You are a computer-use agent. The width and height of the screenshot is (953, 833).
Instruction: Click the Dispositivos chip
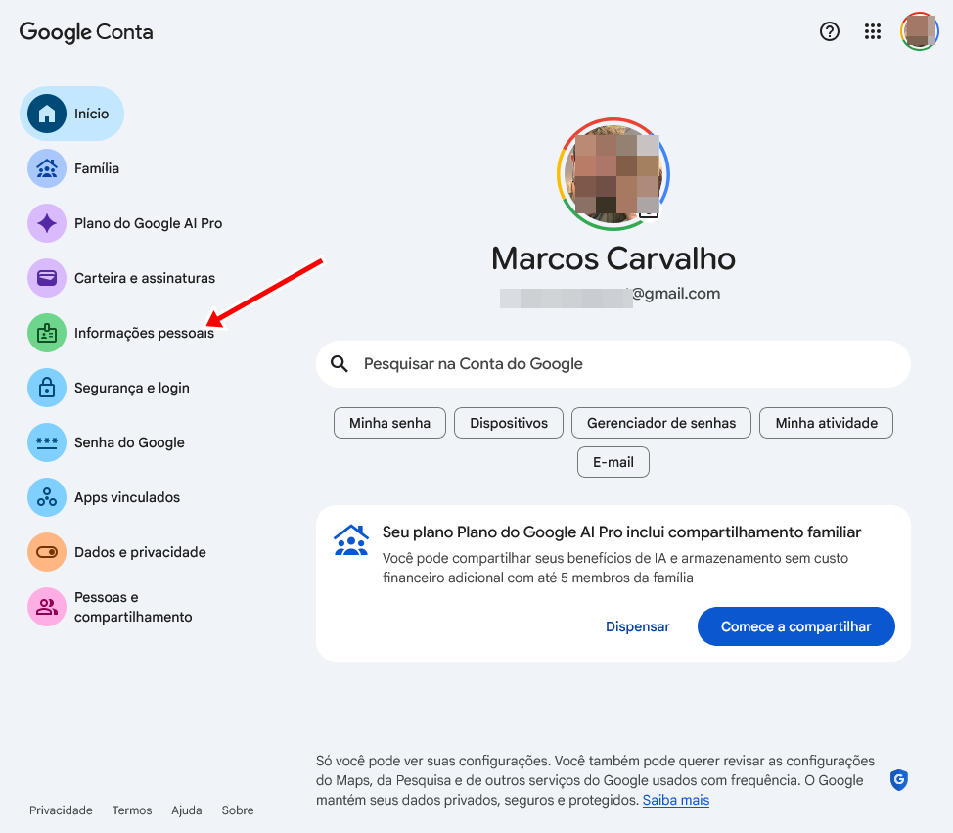[x=509, y=423]
